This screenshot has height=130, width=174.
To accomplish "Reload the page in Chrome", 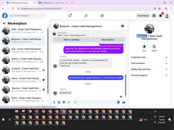I will [x=13, y=8].
